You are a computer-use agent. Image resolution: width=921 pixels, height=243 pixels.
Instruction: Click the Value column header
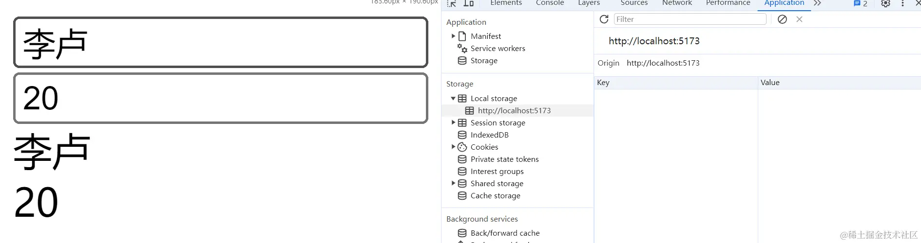click(839, 83)
